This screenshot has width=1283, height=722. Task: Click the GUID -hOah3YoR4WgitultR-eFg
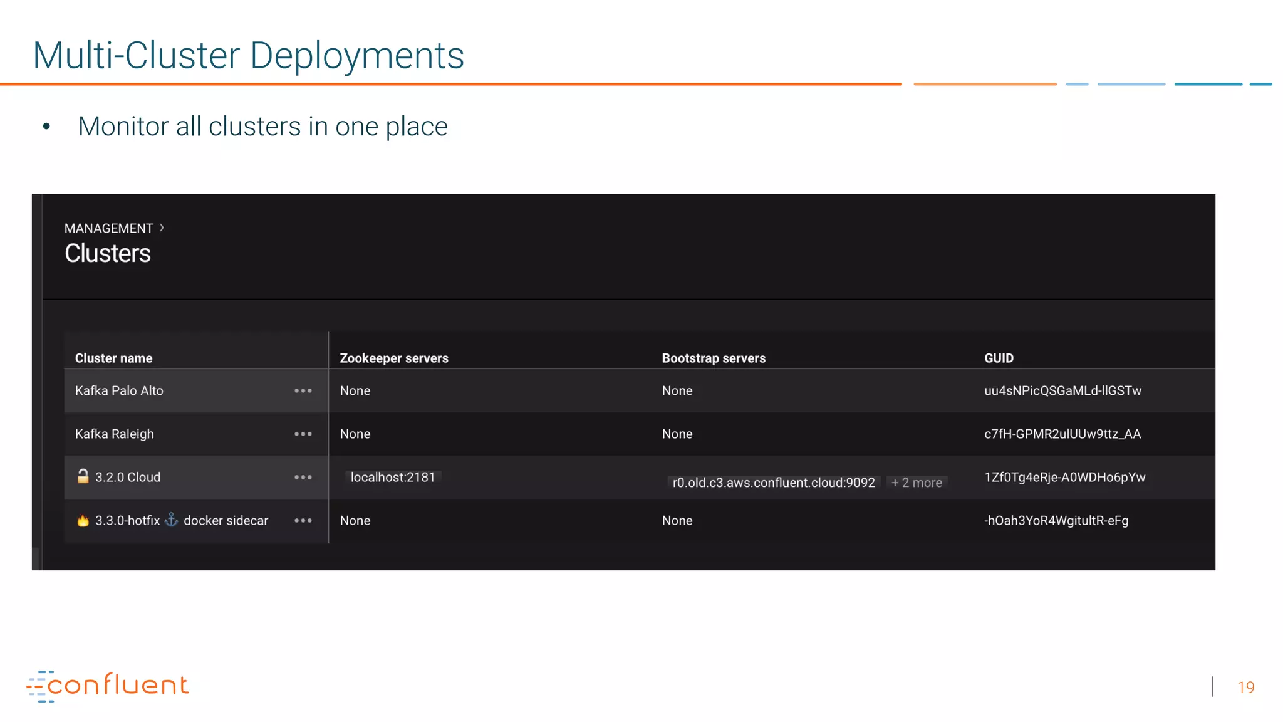pyautogui.click(x=1056, y=520)
